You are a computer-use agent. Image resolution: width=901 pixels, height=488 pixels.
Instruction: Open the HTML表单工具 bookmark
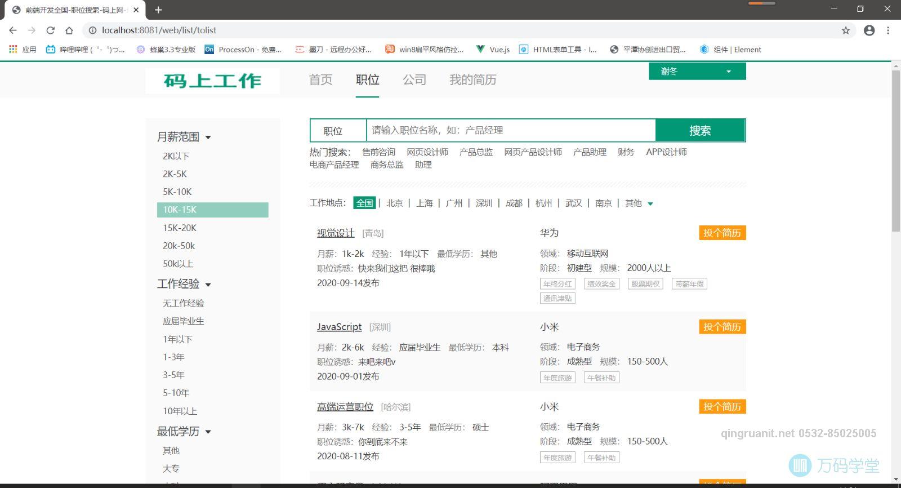click(557, 50)
